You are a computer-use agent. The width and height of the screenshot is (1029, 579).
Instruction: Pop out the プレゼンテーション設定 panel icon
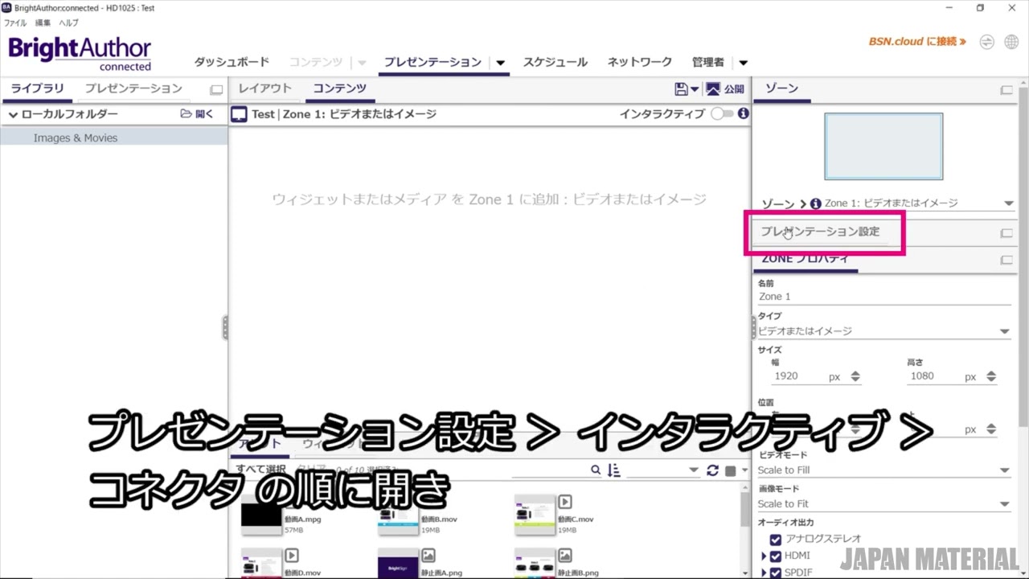pos(1006,233)
